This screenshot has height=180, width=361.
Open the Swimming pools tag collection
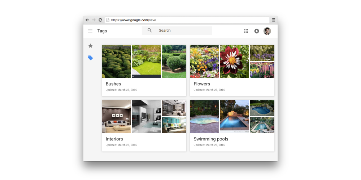click(x=211, y=139)
